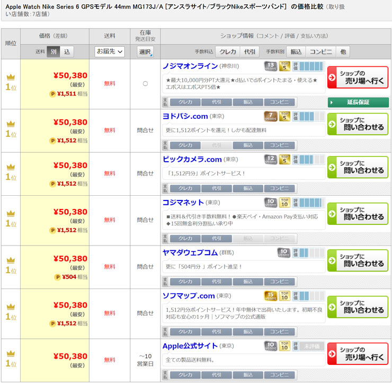
Task: Click ノジマオンライン 13 years badge icon
Action: [271, 66]
